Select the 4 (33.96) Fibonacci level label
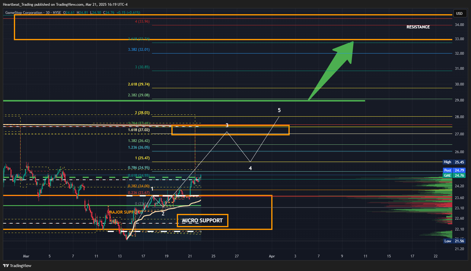This screenshot has height=271, width=471. coord(142,21)
